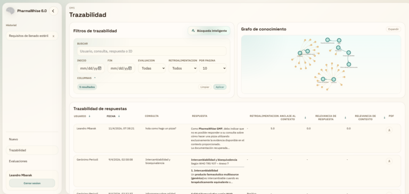Click the Fin date input field
The width and height of the screenshot is (409, 194).
click(x=121, y=69)
